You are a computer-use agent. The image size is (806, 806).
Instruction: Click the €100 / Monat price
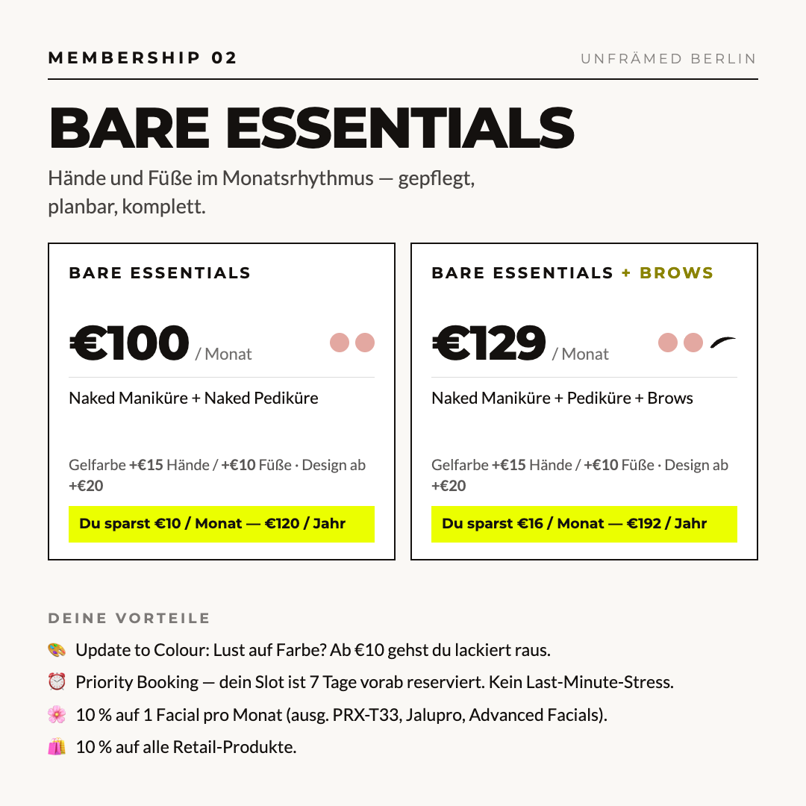click(x=160, y=343)
